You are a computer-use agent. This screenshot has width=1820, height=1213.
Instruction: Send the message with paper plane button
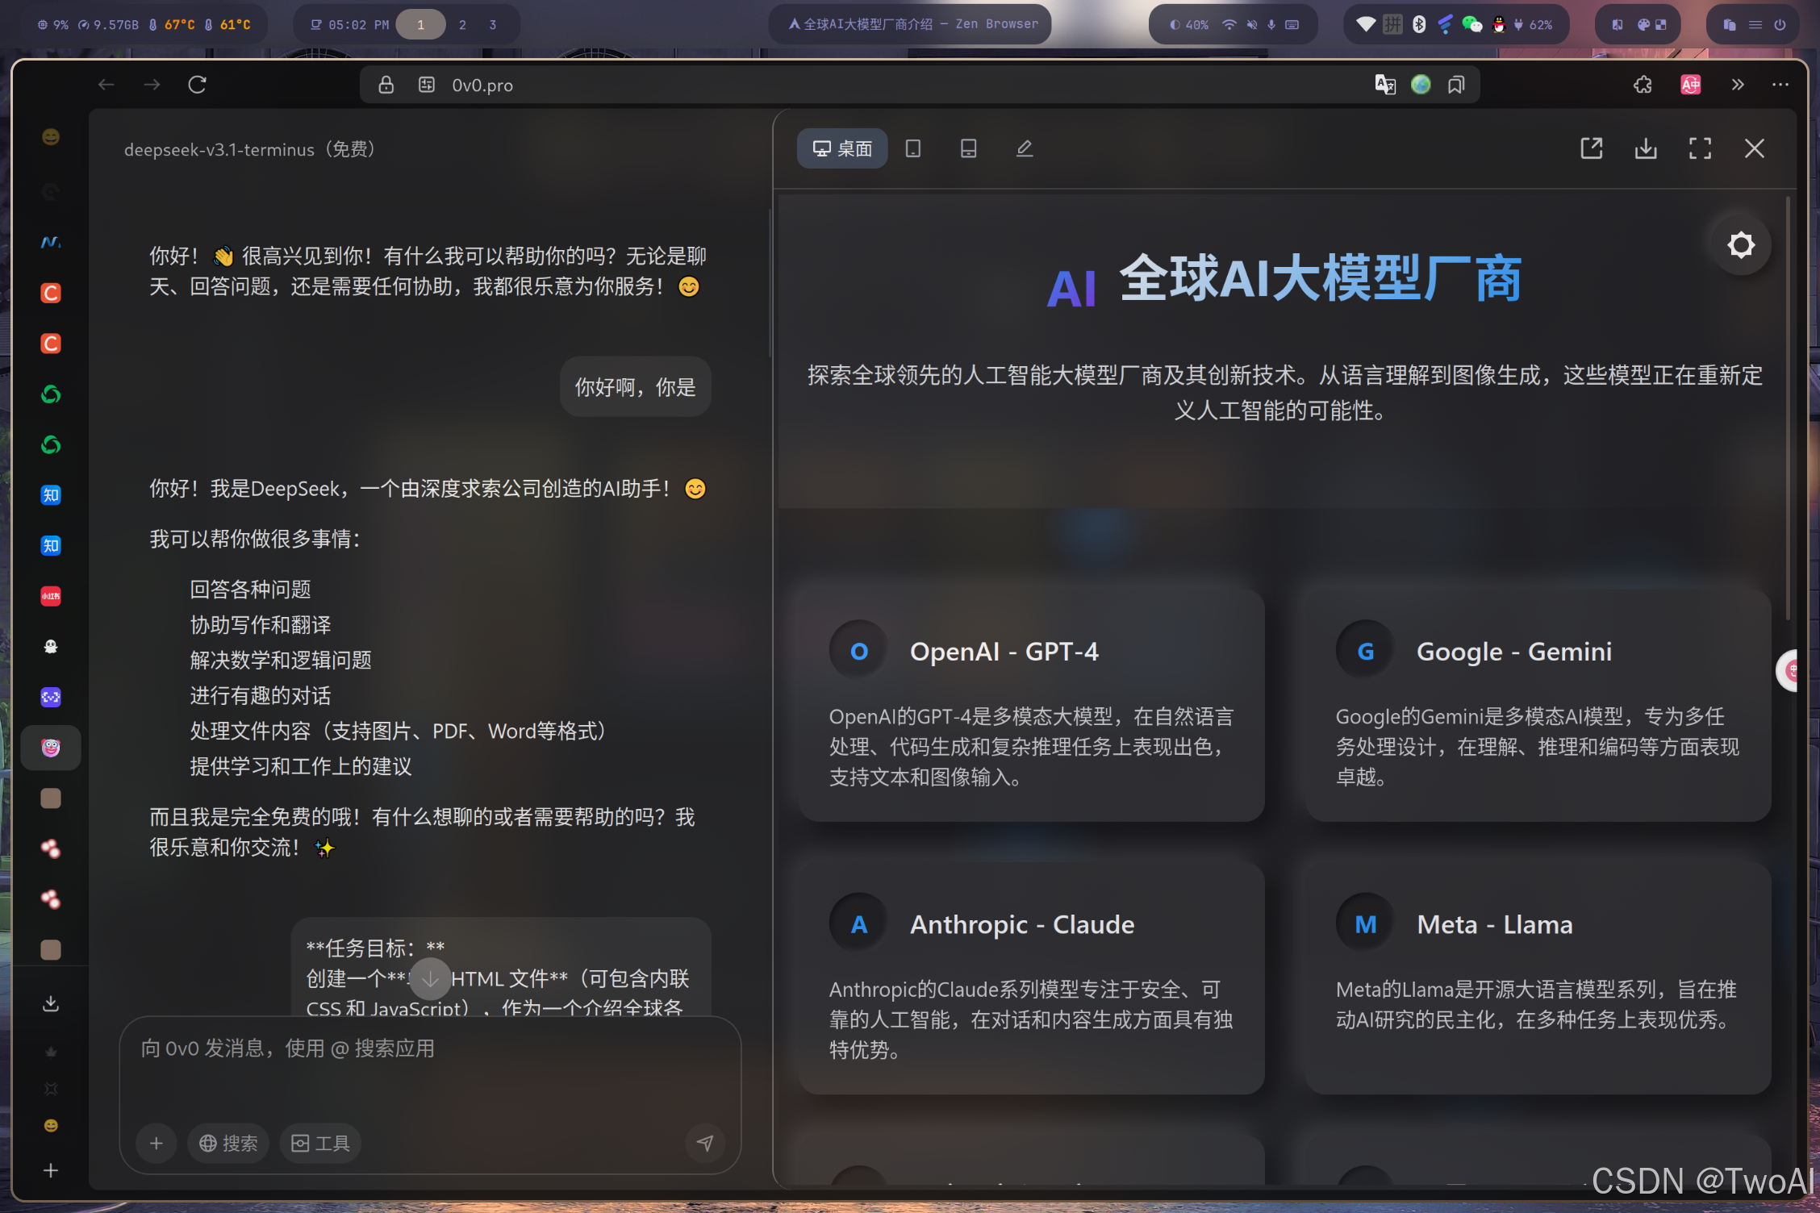[705, 1143]
